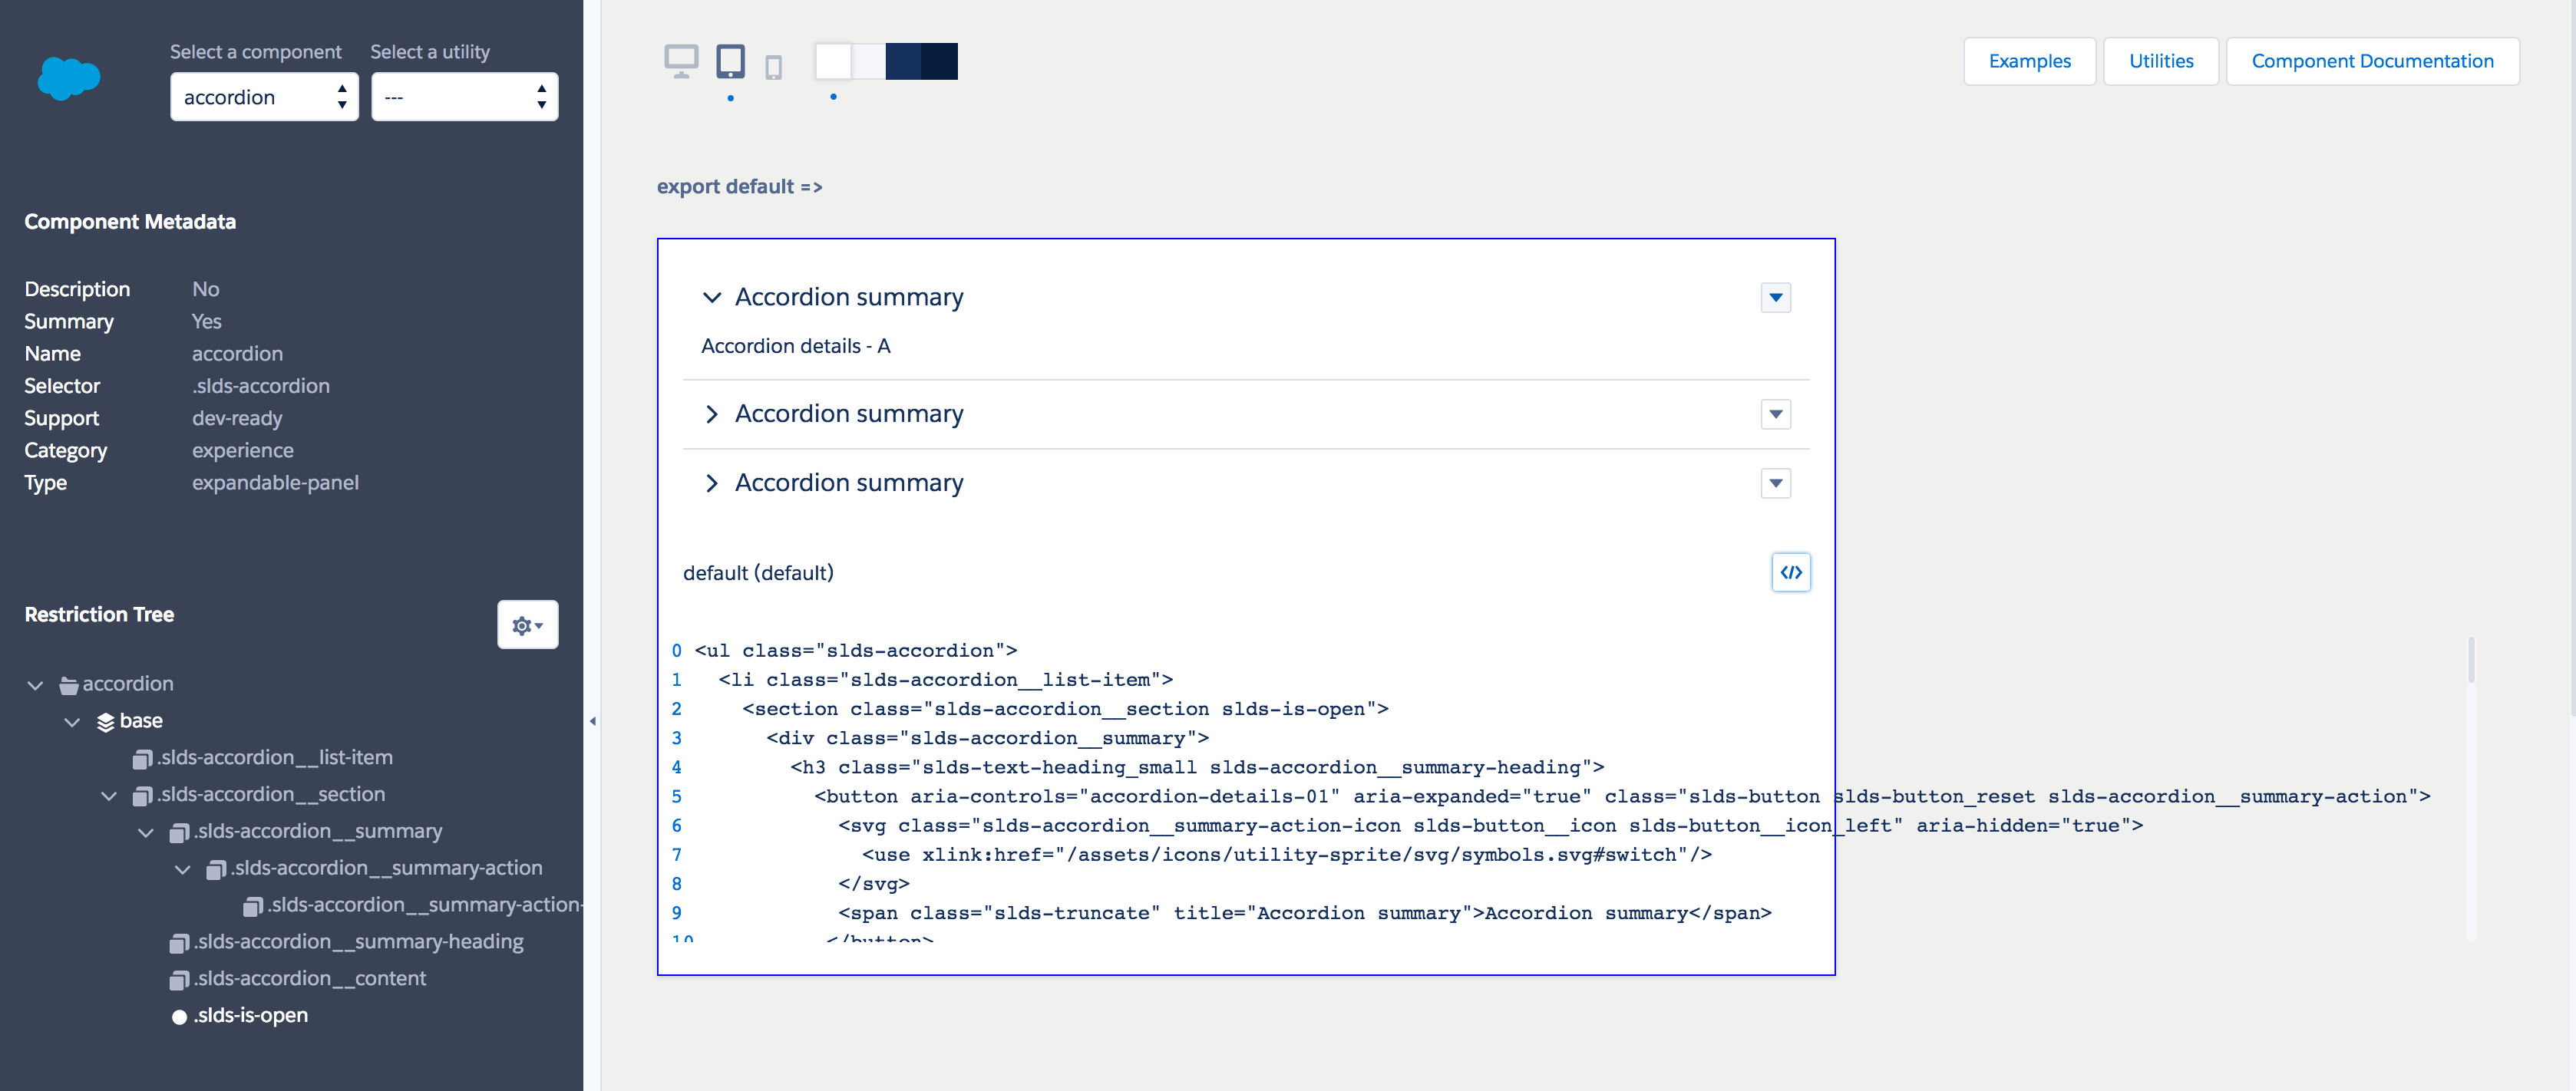Click the code panel vertical scrollbar
The image size is (2576, 1091).
coord(2471,660)
